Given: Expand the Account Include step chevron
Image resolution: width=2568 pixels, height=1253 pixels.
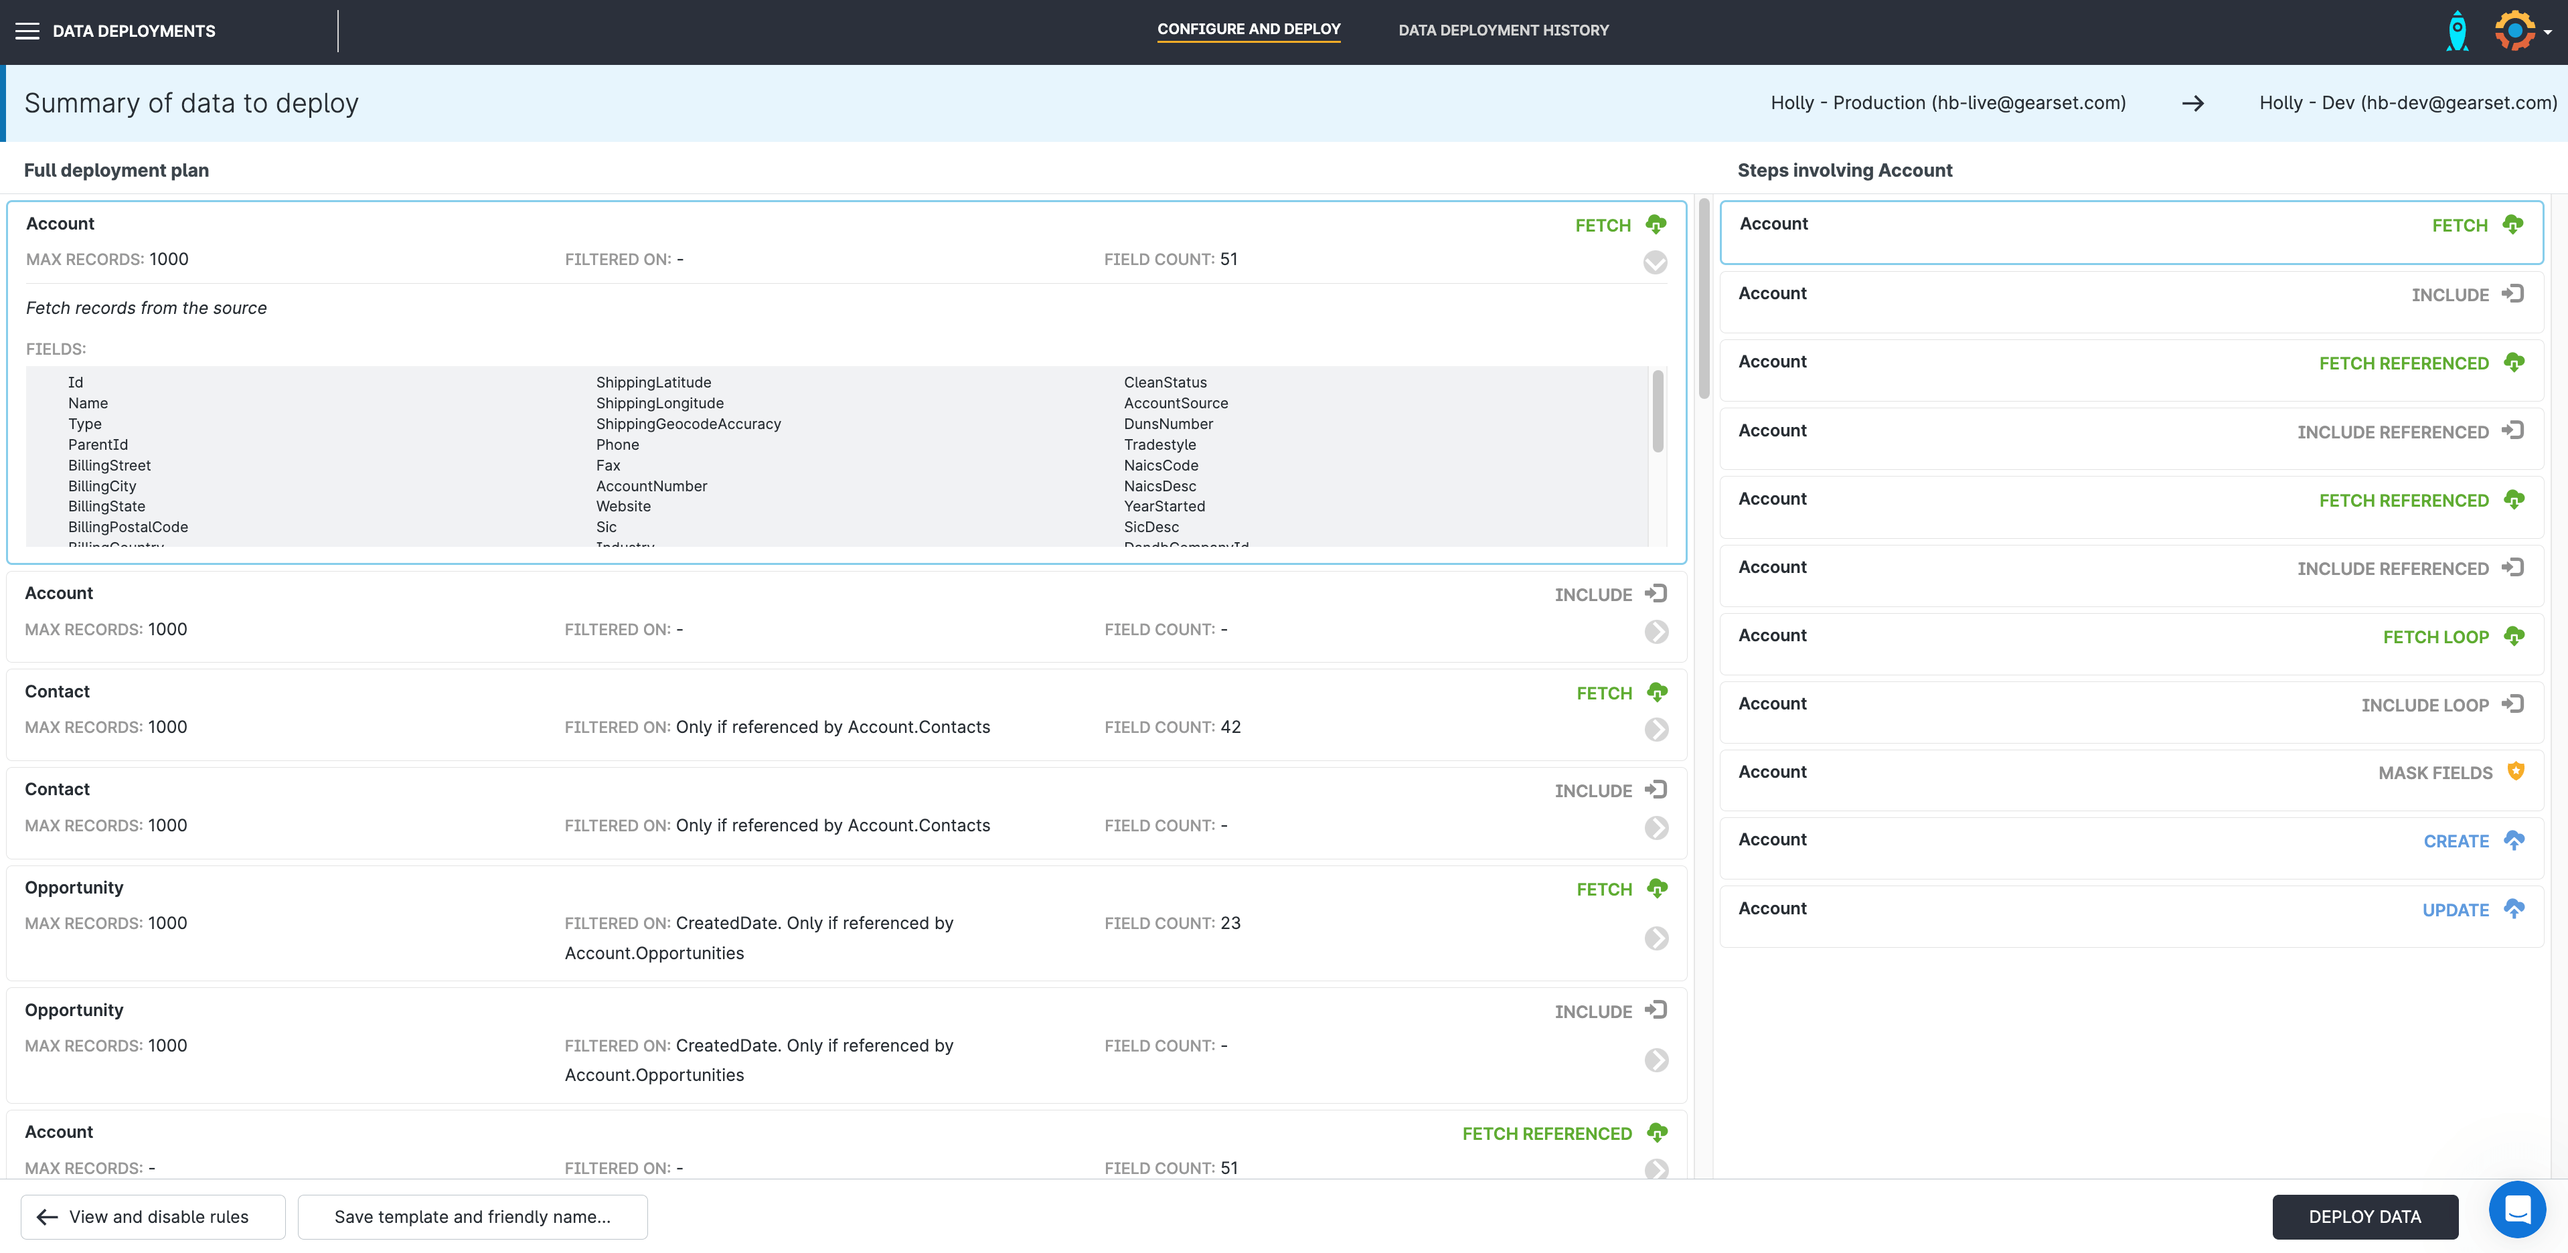Looking at the screenshot, I should click(x=1656, y=632).
